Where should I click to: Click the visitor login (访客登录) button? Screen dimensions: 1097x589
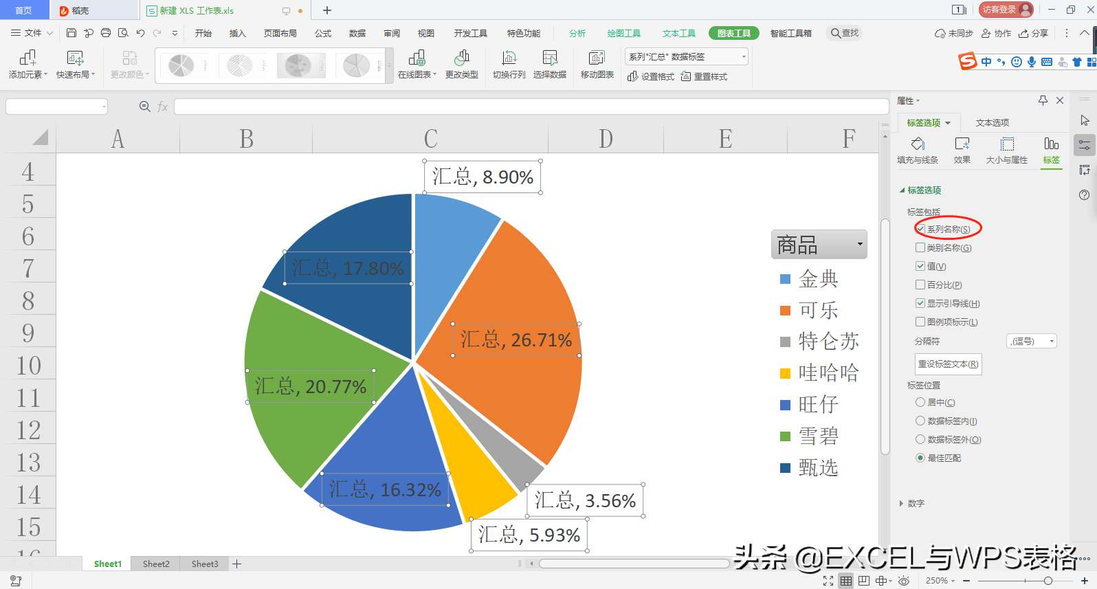(1006, 10)
